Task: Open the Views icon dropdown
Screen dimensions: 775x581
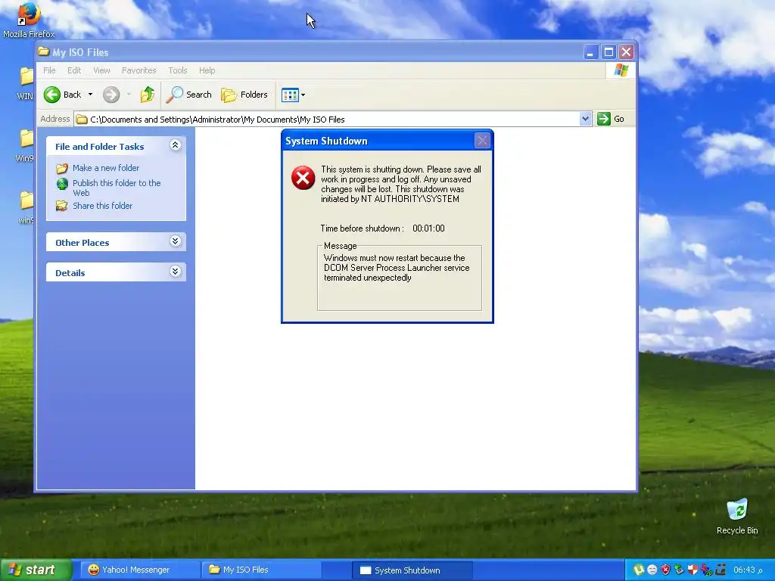Action: click(x=293, y=95)
